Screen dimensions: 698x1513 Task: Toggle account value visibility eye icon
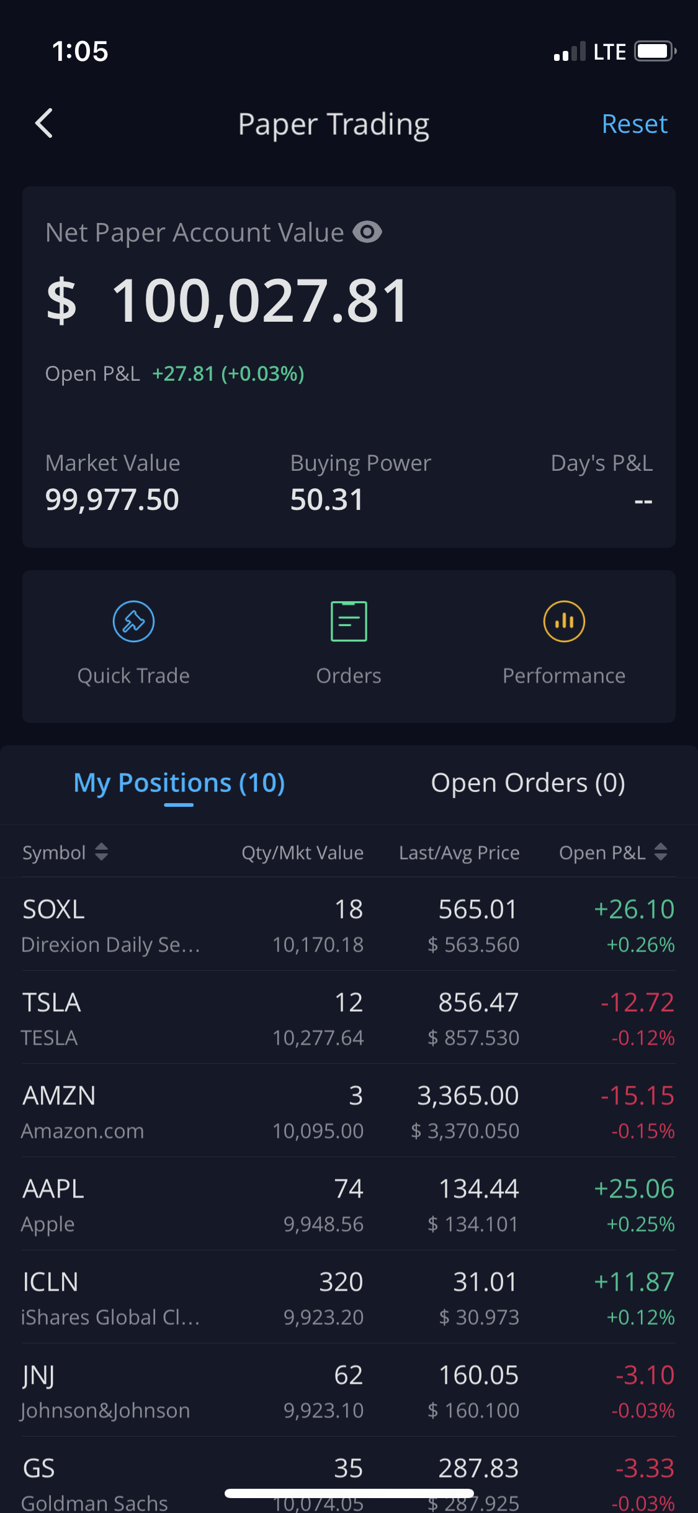pyautogui.click(x=367, y=232)
